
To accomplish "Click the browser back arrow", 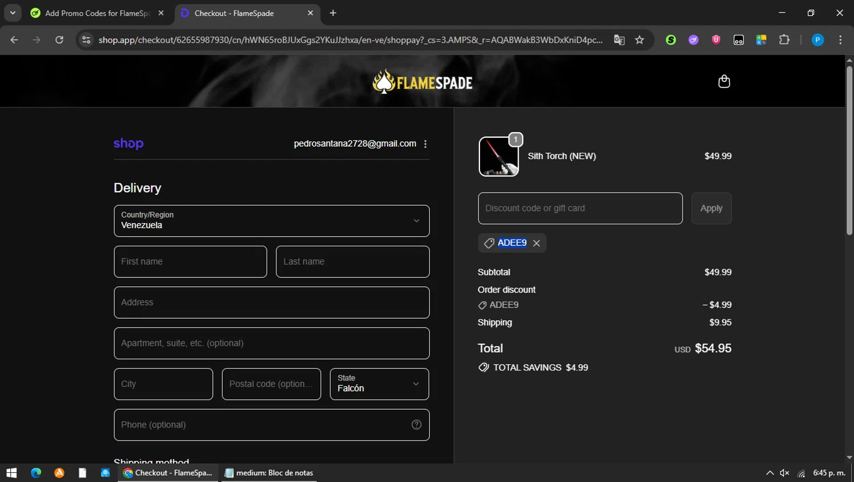I will pos(14,40).
